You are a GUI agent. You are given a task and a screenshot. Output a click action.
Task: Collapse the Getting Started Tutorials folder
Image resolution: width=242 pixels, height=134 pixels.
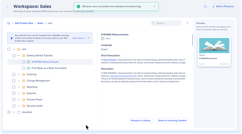pyautogui.click(x=19, y=56)
